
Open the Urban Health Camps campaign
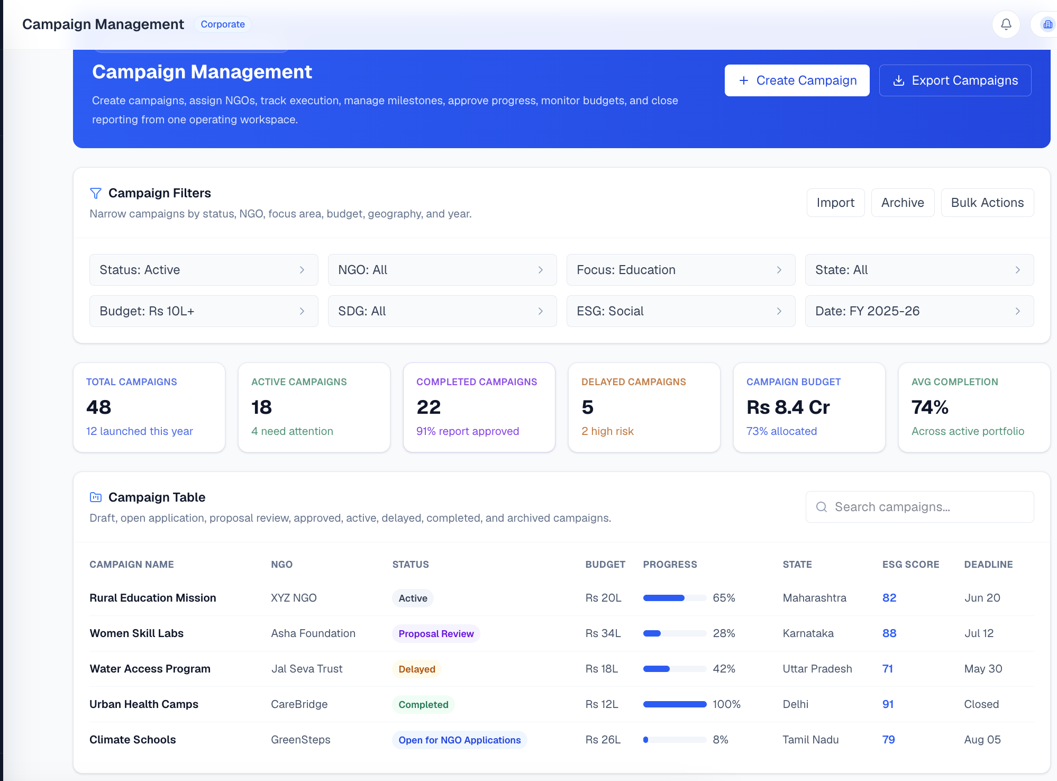[x=144, y=704]
